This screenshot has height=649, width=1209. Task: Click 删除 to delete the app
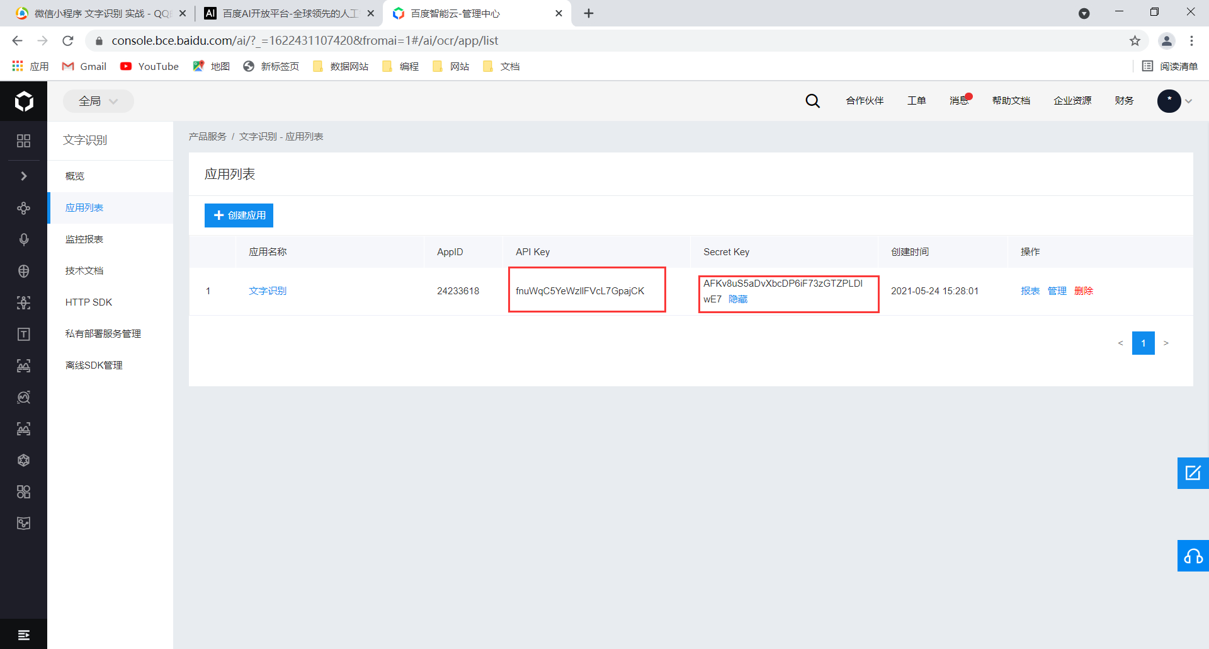tap(1084, 291)
